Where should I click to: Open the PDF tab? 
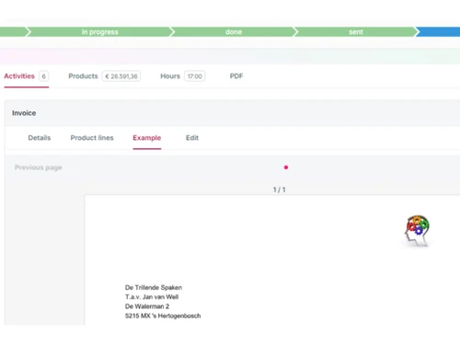[x=236, y=76]
